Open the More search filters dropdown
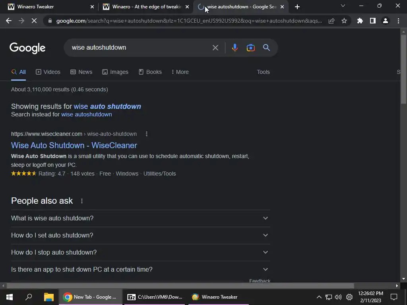The image size is (407, 305). [180, 72]
